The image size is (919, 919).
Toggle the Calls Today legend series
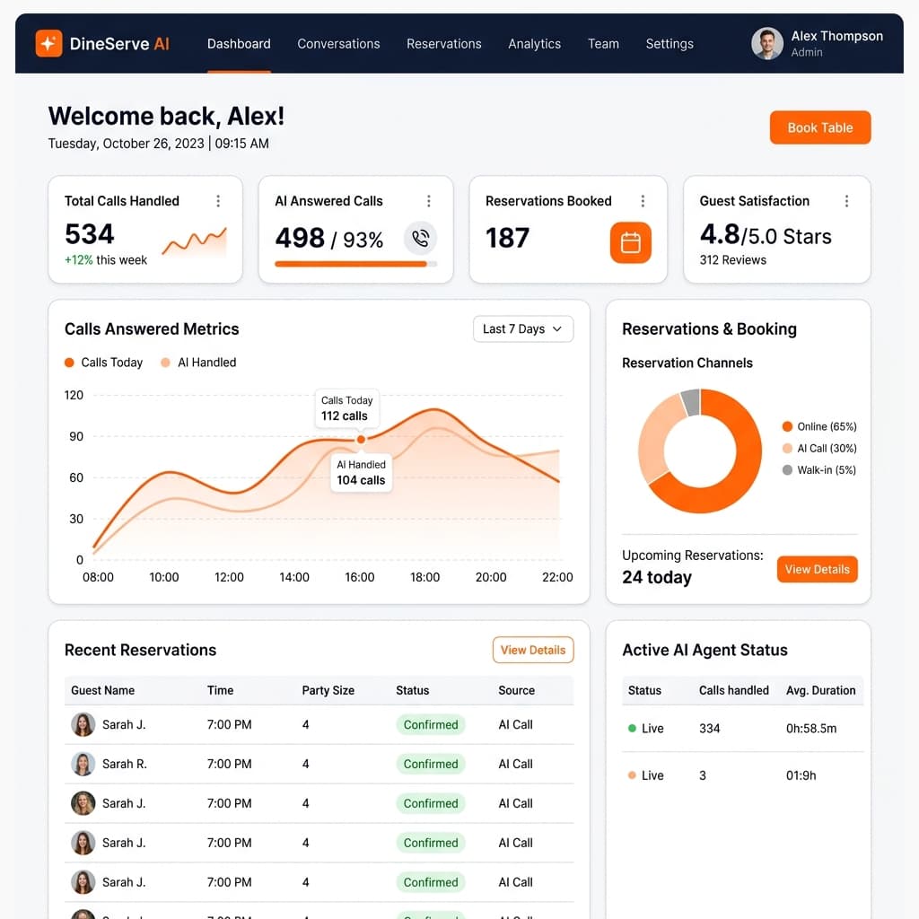point(103,363)
